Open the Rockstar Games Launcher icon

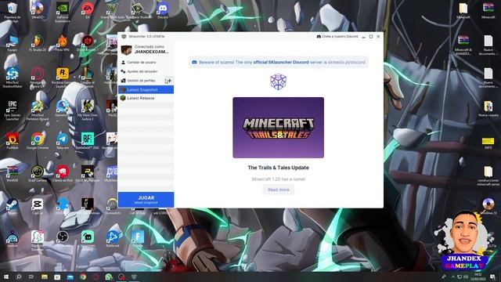(63, 78)
